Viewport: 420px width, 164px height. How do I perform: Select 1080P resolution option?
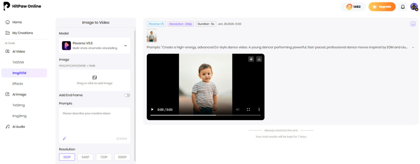(122, 157)
